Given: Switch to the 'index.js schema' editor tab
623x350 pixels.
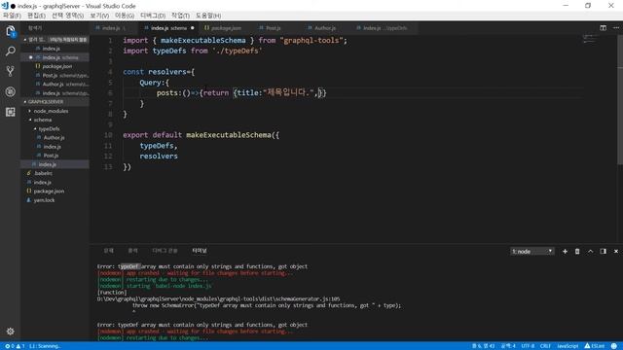Looking at the screenshot, I should 168,28.
